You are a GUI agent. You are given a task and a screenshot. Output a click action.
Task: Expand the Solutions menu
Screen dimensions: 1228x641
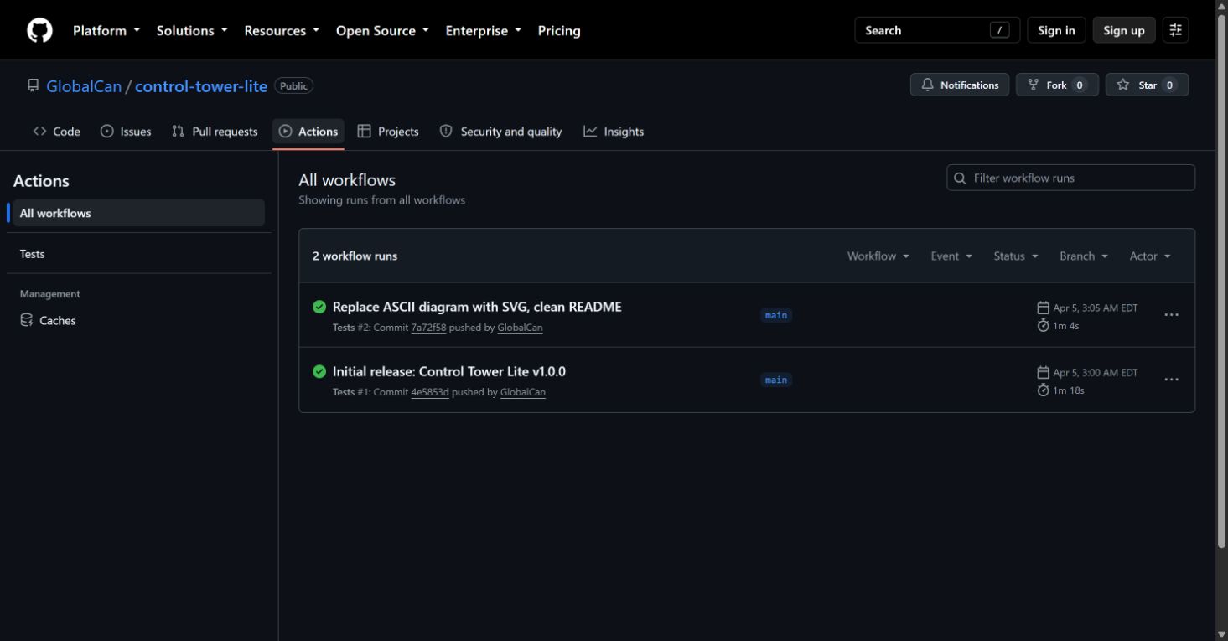[192, 30]
